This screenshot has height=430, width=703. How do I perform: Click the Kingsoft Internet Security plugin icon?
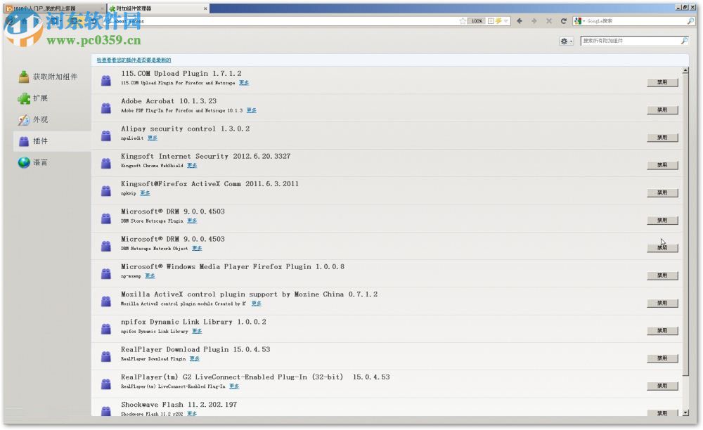[x=106, y=163]
